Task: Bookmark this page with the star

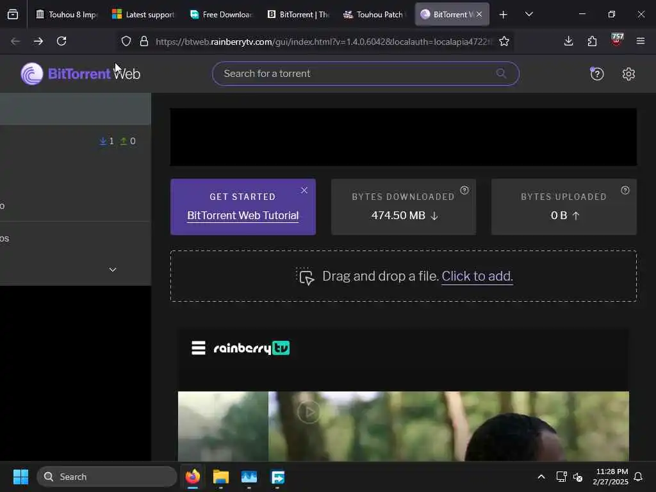Action: (504, 41)
